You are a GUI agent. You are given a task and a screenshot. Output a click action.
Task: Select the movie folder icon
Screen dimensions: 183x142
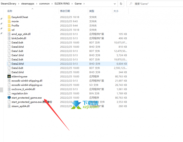coord(9,21)
